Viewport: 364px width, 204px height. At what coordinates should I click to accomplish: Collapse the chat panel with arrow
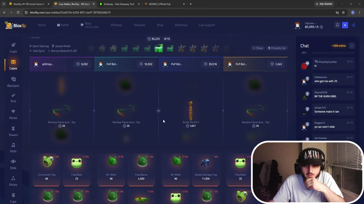[x=352, y=46]
